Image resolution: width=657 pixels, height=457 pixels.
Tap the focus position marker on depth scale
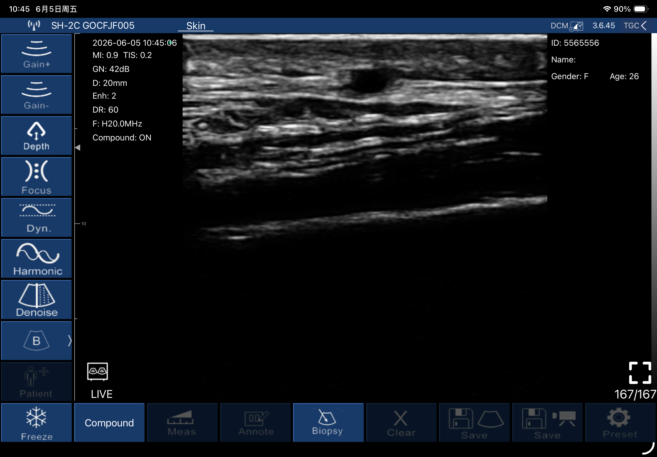(77, 147)
